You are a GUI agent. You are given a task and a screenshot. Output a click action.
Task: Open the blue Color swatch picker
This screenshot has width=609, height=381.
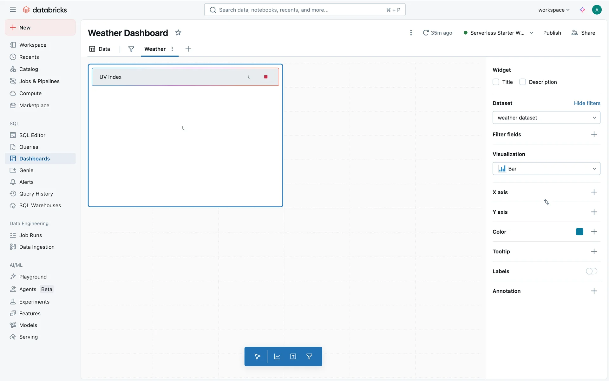pyautogui.click(x=579, y=232)
